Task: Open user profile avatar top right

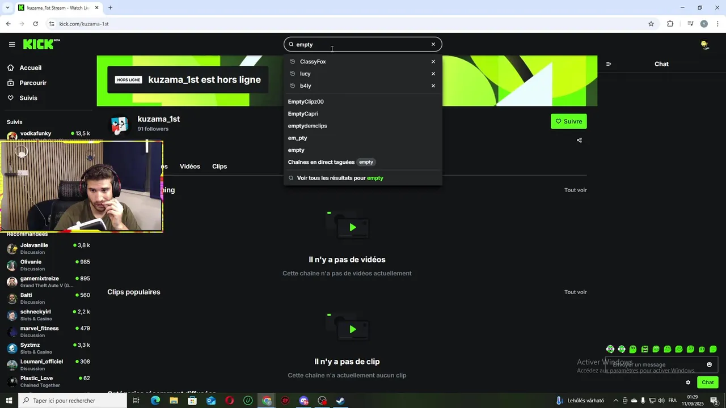Action: (x=704, y=44)
